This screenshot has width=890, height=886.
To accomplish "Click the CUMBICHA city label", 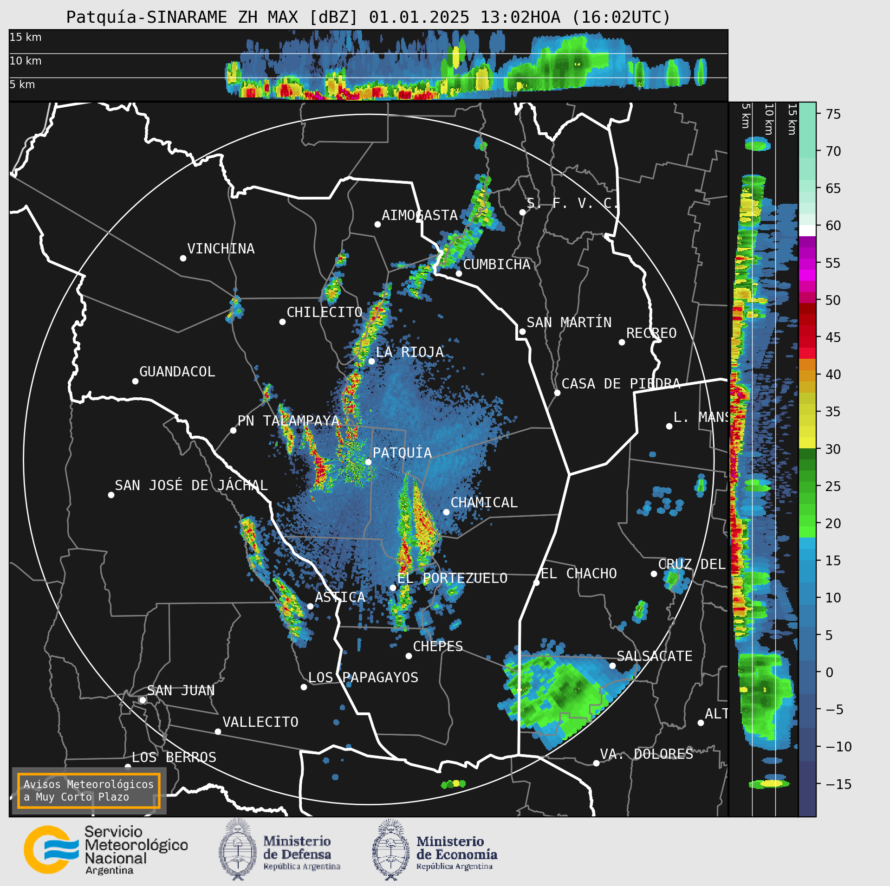I will [x=497, y=265].
